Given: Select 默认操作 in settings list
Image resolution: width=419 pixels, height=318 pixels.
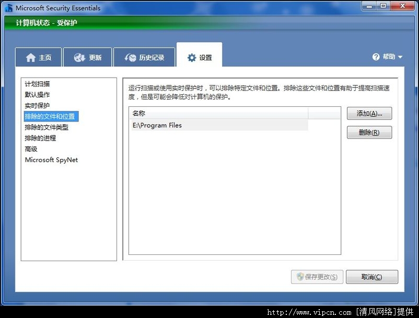Looking at the screenshot, I should (x=37, y=95).
